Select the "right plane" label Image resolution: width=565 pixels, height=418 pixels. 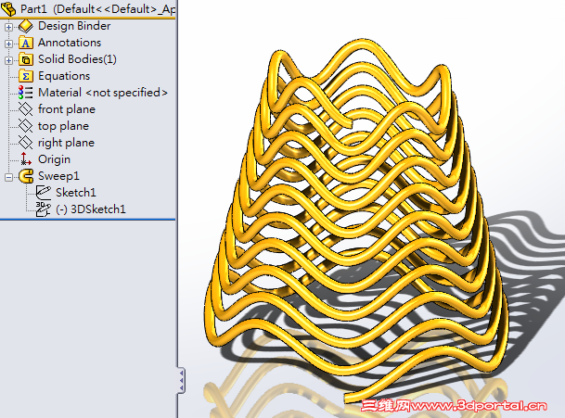click(x=66, y=143)
